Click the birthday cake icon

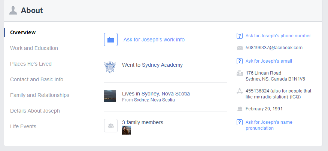[240, 109]
